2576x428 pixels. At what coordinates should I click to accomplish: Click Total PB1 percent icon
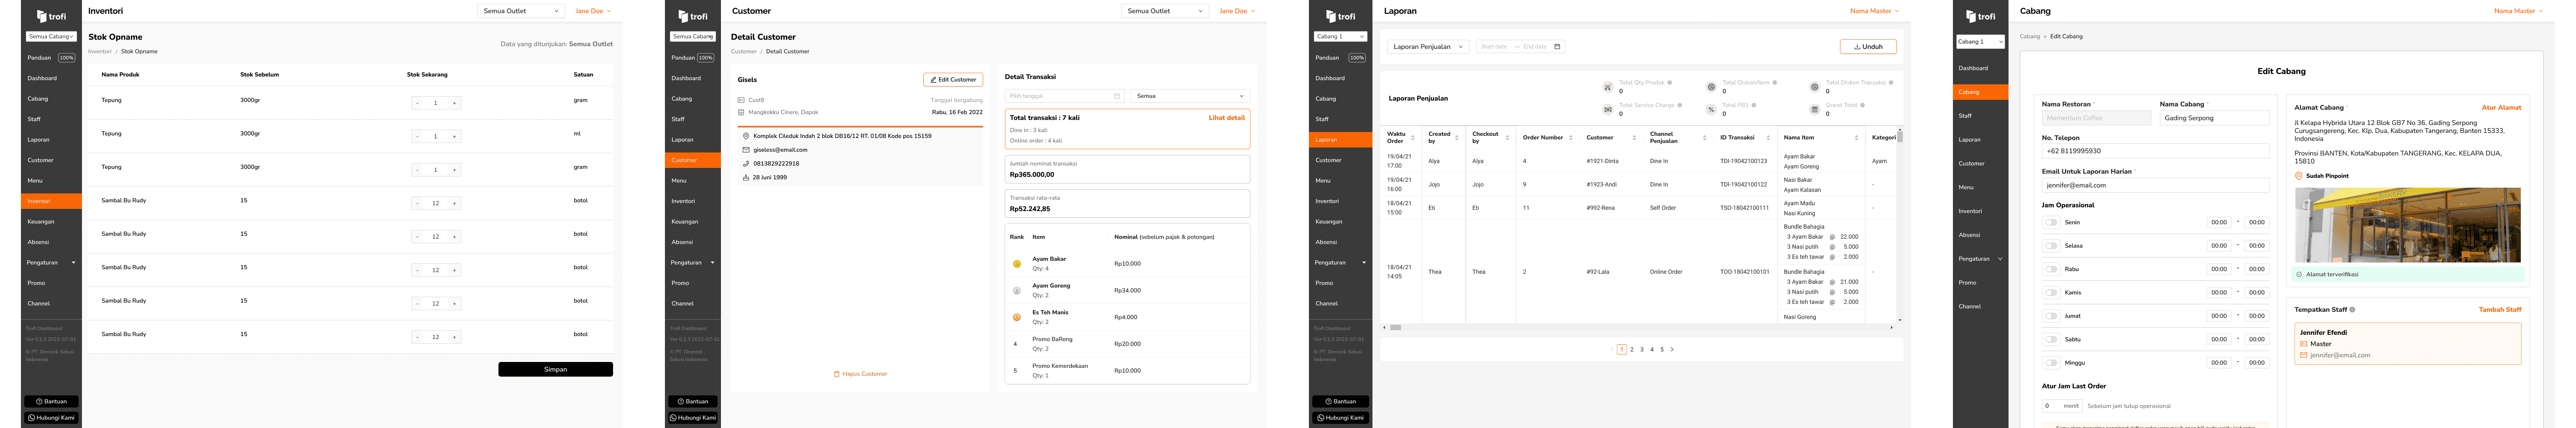point(1711,109)
